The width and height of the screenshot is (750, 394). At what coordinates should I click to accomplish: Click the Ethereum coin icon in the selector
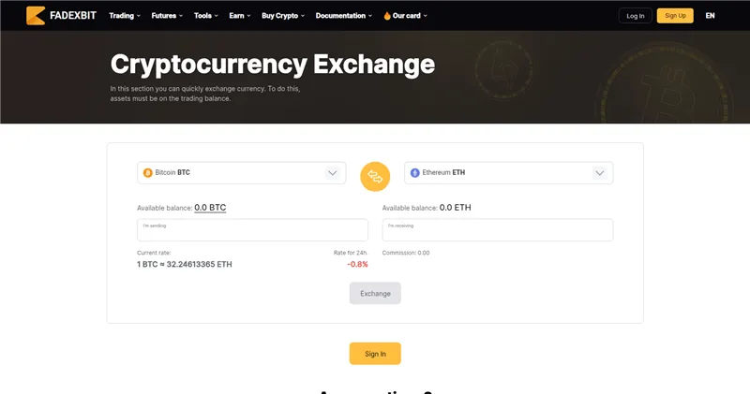[x=414, y=172]
